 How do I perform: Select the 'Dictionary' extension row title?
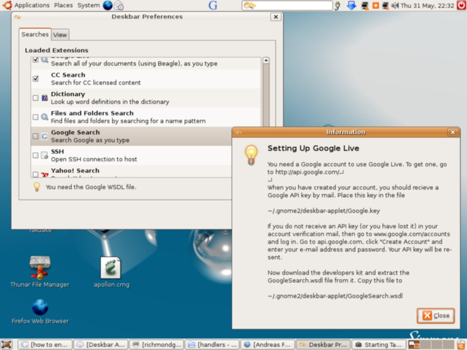coord(68,94)
